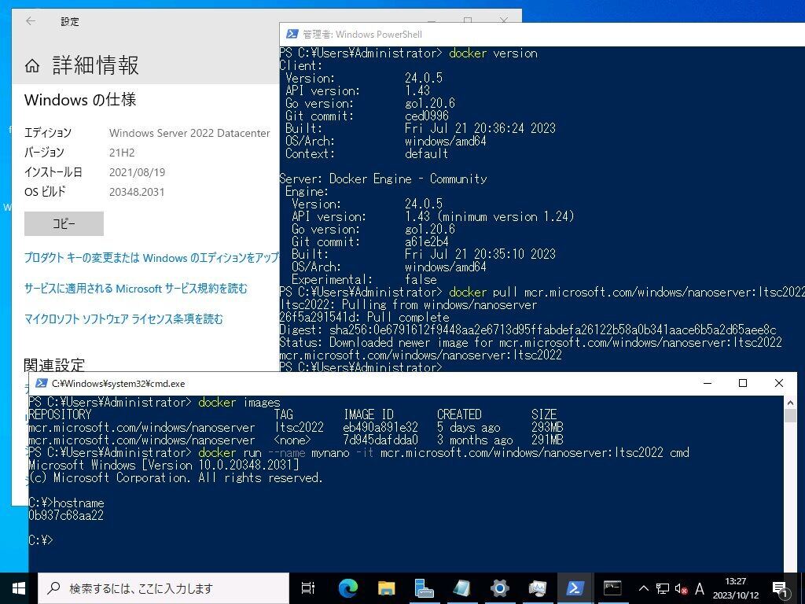Open File Explorer from the taskbar
805x604 pixels.
[386, 588]
